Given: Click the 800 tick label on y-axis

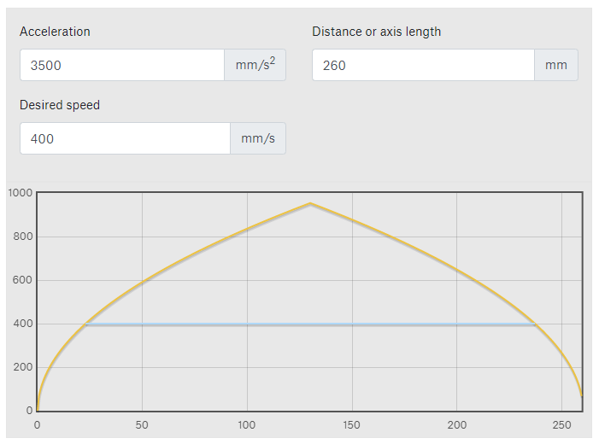Looking at the screenshot, I should [x=23, y=237].
